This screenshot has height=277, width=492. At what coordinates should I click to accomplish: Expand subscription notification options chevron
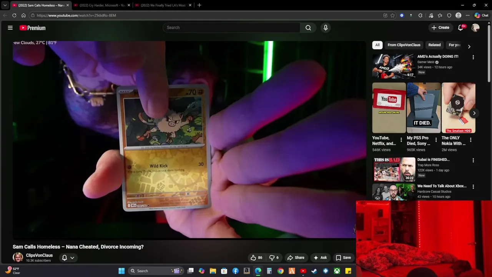(x=72, y=258)
